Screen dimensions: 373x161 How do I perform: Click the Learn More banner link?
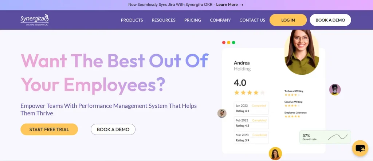tap(227, 5)
